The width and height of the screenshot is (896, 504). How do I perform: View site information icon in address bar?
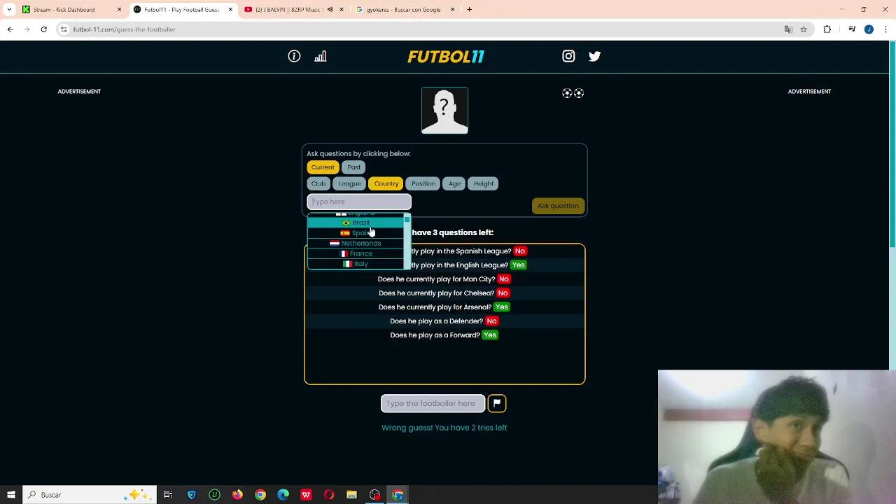coord(64,29)
